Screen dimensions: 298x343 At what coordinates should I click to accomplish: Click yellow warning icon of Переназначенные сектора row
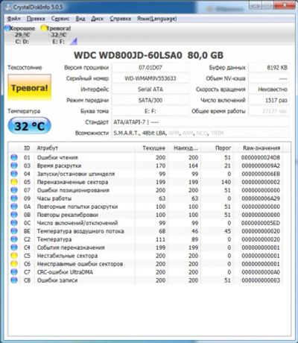[14, 182]
